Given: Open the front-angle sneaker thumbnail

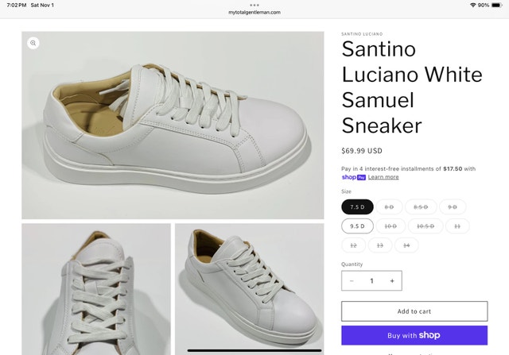Looking at the screenshot, I should [249, 289].
